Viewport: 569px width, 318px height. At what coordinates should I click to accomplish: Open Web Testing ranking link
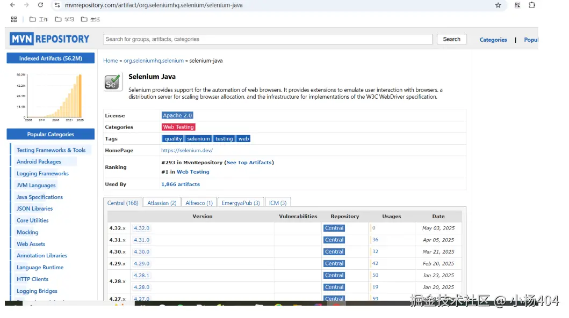click(193, 172)
